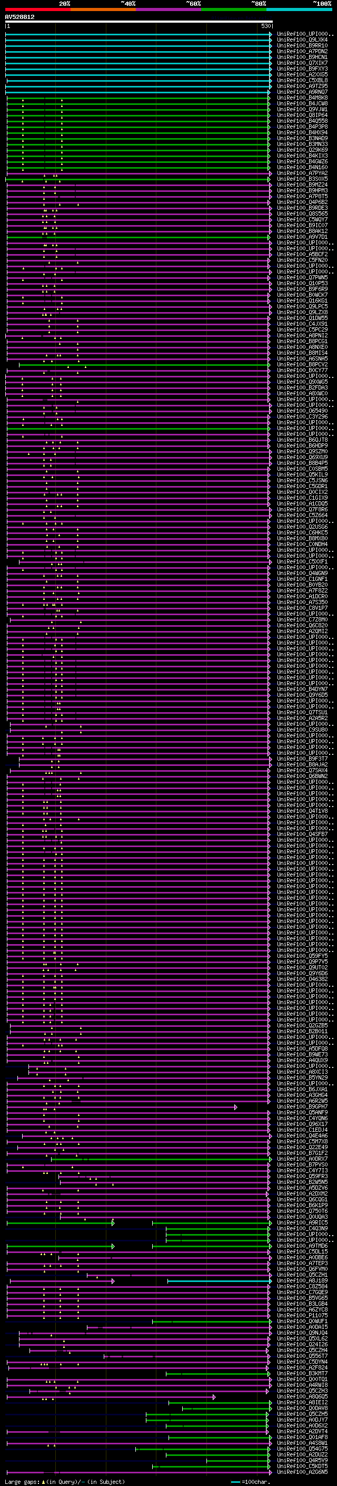Viewport: 337px width, 1486px height.
Task: Open UniRef100_B6K1P9 entry
Action: 302,1205
